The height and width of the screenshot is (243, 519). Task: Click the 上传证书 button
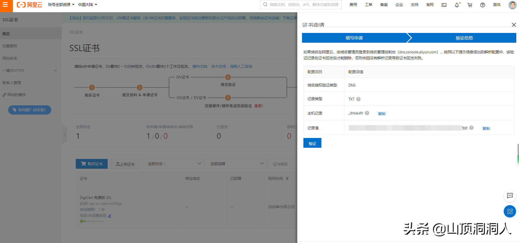(125, 164)
